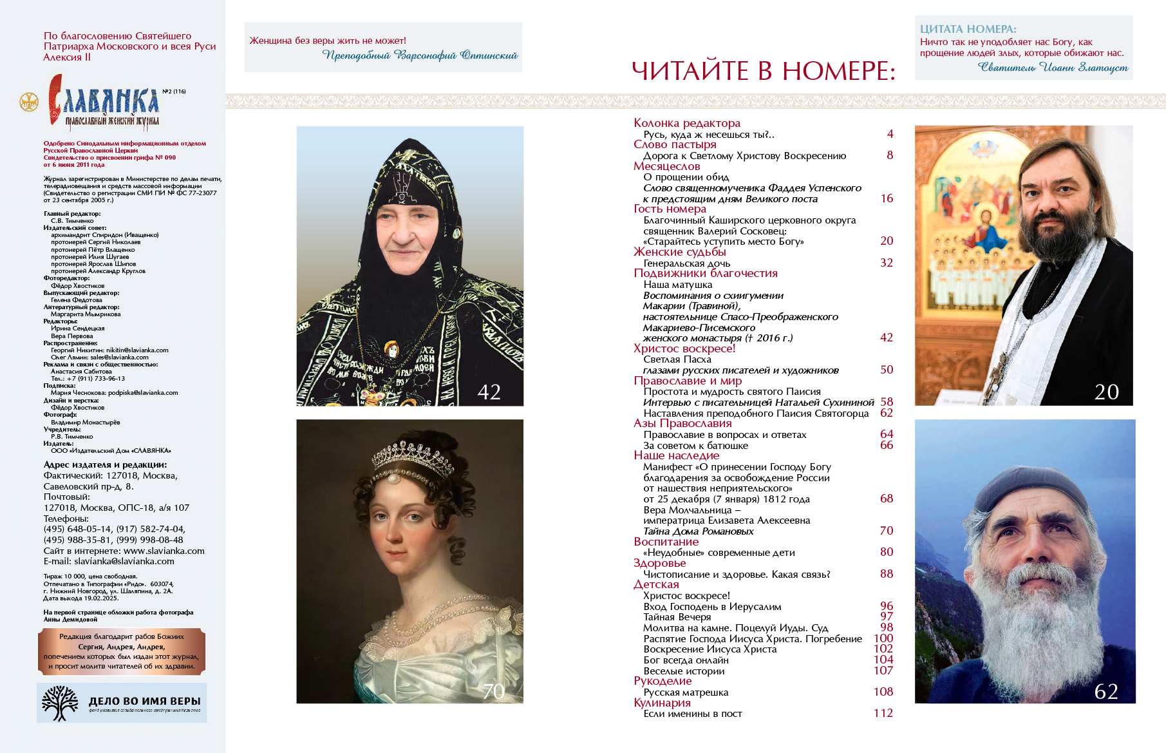Image resolution: width=1166 pixels, height=753 pixels.
Task: Click the signature Святитель Иоанн Златоуст
Action: click(x=1053, y=67)
